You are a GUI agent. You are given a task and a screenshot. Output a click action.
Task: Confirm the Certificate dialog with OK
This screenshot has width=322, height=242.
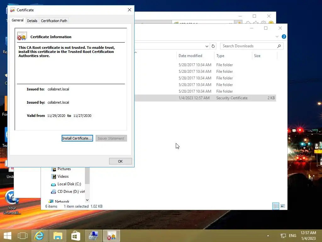click(120, 161)
